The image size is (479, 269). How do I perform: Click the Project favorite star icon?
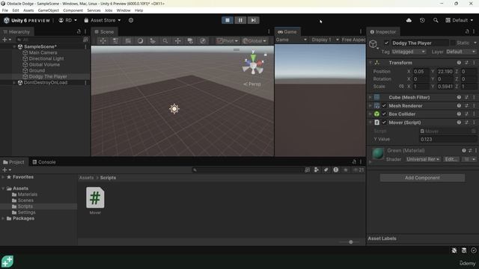point(346,170)
